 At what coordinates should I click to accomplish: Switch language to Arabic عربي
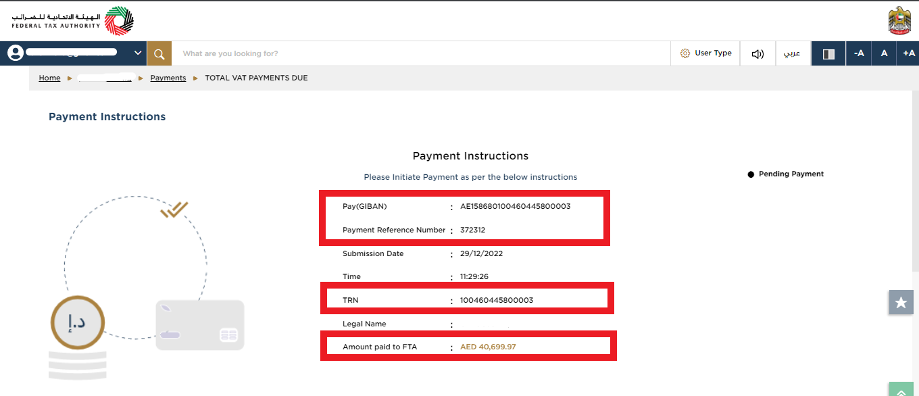[792, 53]
